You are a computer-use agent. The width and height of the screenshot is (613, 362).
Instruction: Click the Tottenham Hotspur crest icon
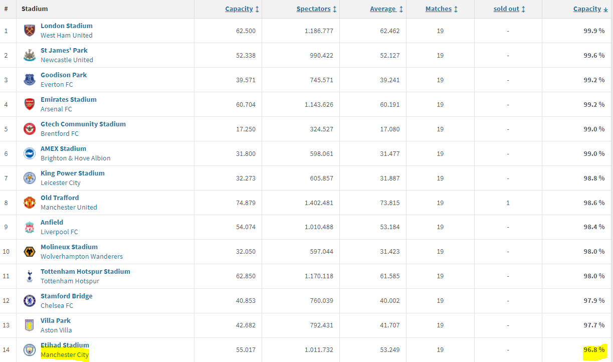coord(30,276)
